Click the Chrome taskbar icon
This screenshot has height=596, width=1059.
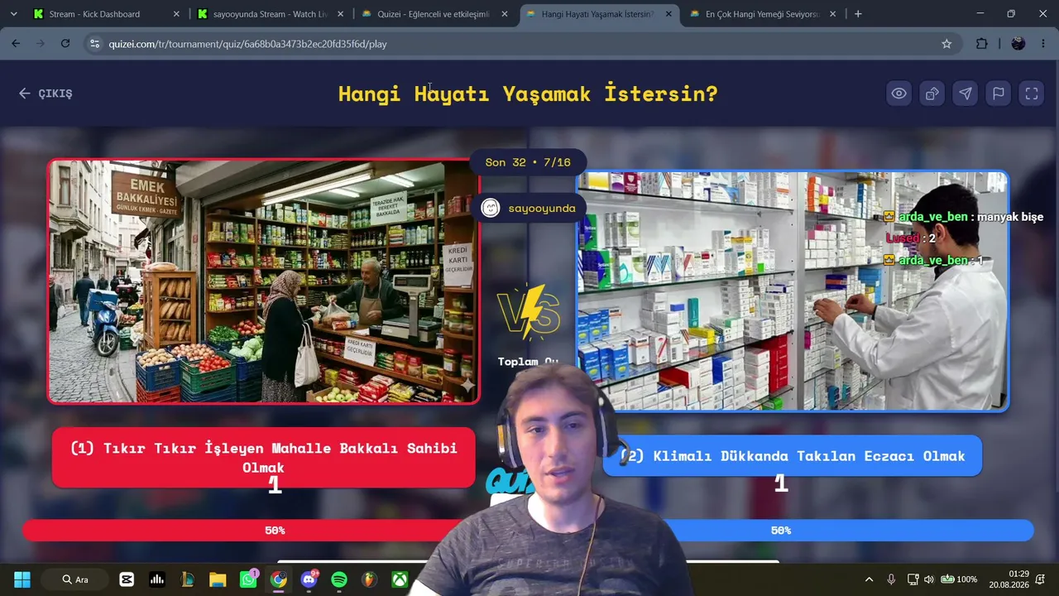pos(279,579)
